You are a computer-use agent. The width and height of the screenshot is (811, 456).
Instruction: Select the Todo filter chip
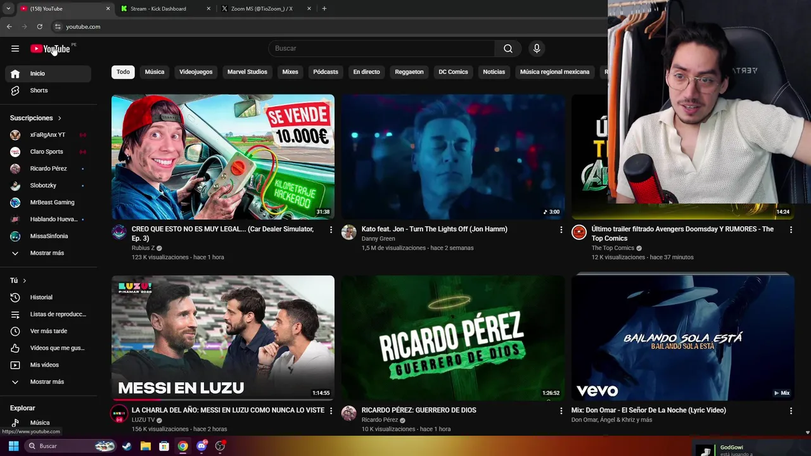(x=123, y=72)
